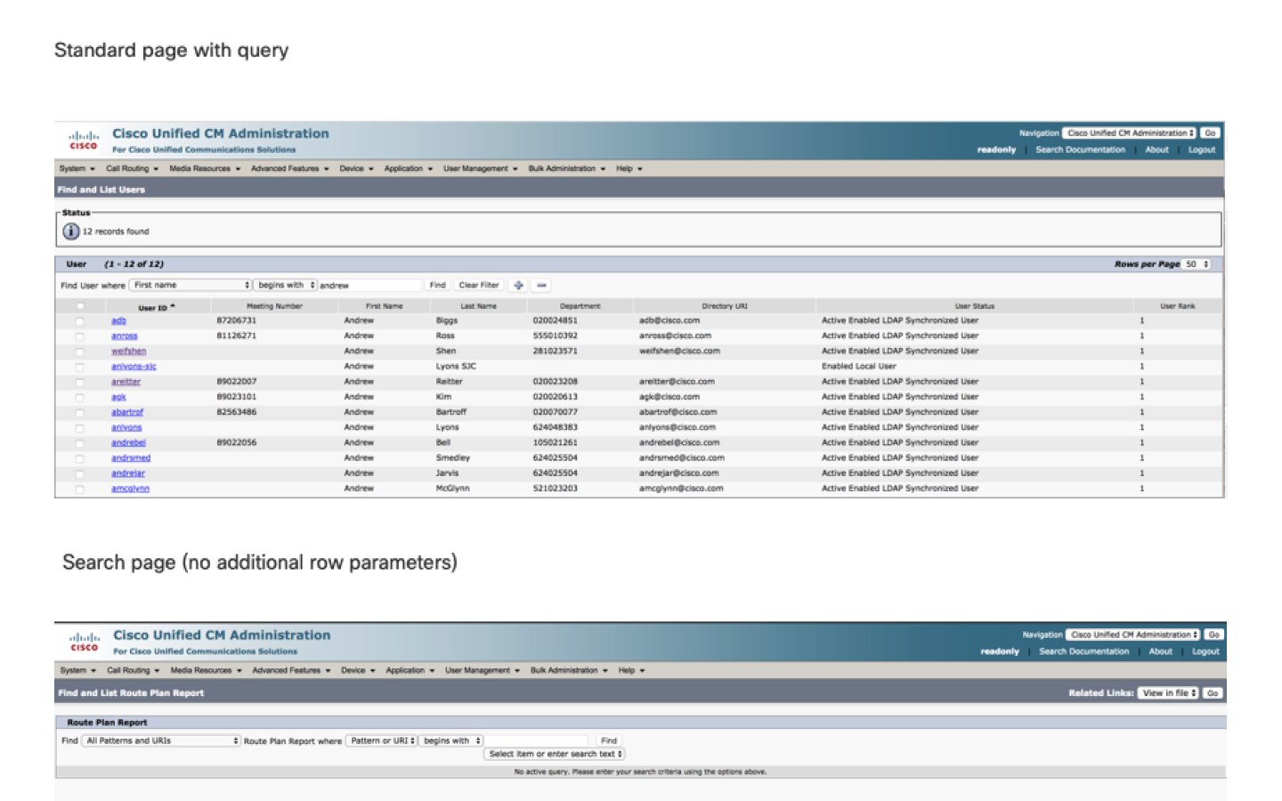Click the Enabled Local User status cell
Screen dimensions: 1282x801
coord(858,367)
